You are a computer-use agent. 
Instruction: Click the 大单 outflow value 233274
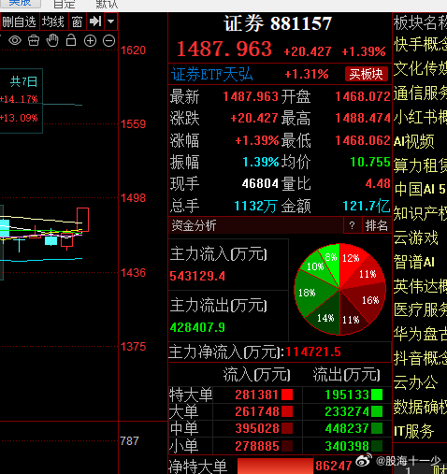point(347,411)
